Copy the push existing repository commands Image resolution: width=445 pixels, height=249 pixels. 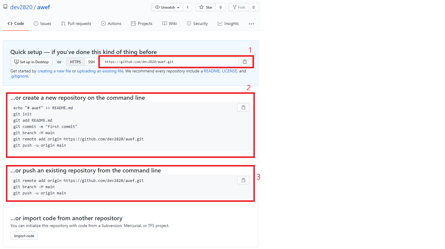click(243, 180)
